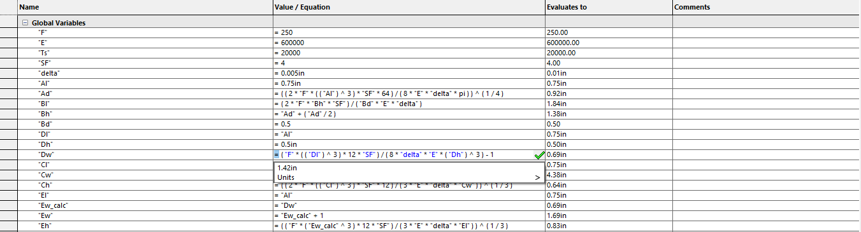Viewport: 861px width, 232px height.
Task: Click the 0.92in evaluated result of Ad
Action: (609, 93)
